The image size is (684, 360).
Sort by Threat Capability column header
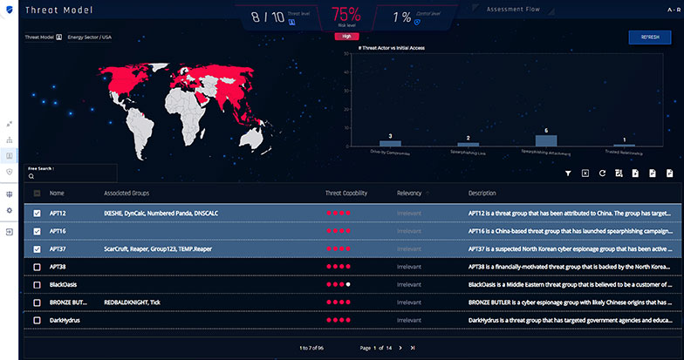[x=345, y=193]
